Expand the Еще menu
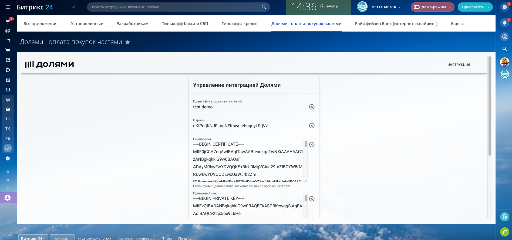This screenshot has height=240, width=512. click(x=457, y=24)
